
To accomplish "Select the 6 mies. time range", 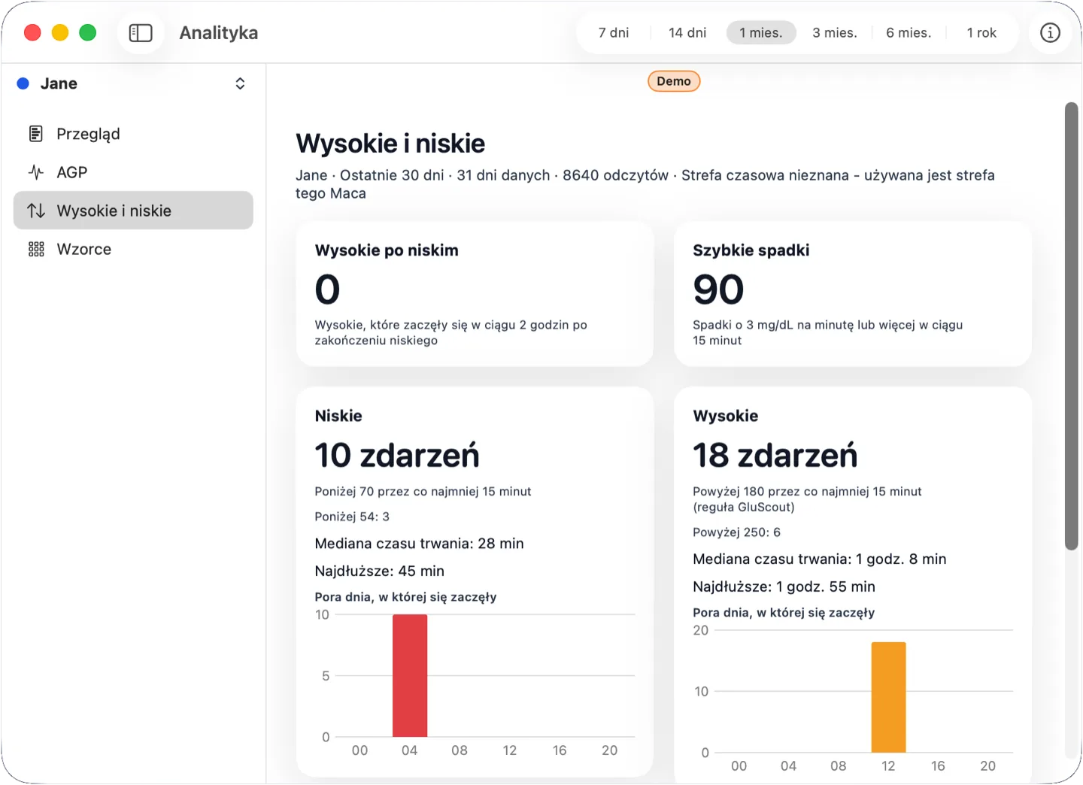I will (909, 33).
